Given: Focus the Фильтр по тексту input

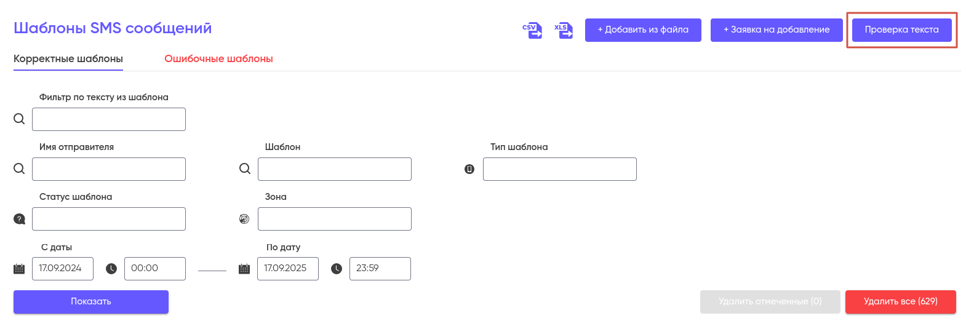Looking at the screenshot, I should click(x=109, y=119).
